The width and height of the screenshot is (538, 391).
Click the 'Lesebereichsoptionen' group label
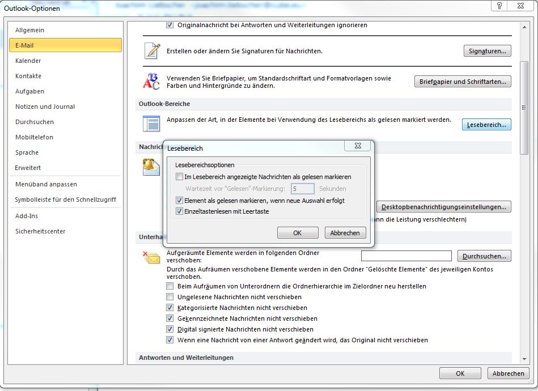[x=205, y=165]
